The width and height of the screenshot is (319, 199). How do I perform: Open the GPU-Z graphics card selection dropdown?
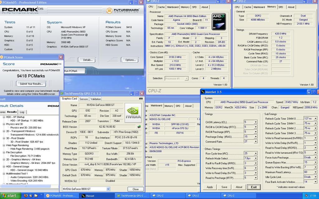click(108, 189)
